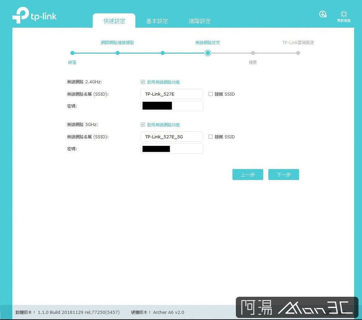
Task: Click the 無線網路設定 current step marker
Action: (x=208, y=53)
